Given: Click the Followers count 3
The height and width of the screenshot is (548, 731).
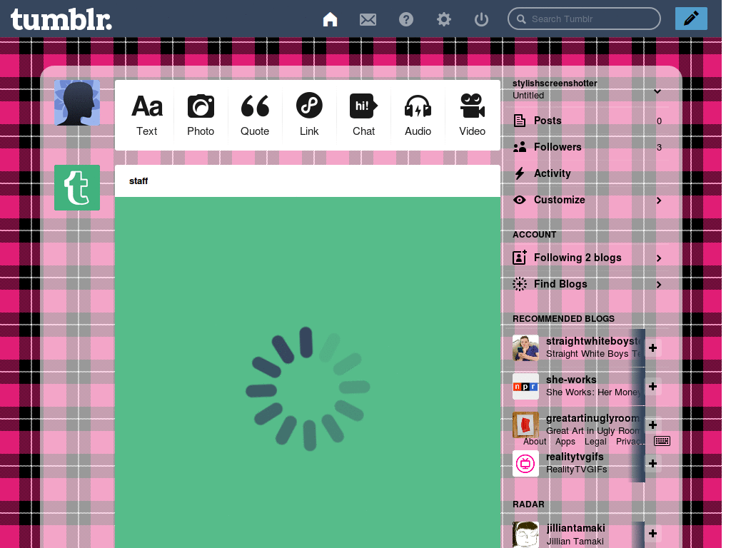Looking at the screenshot, I should point(659,147).
